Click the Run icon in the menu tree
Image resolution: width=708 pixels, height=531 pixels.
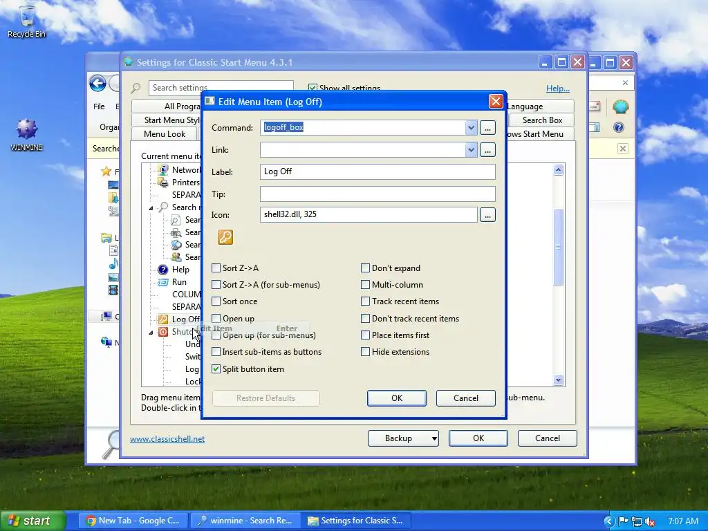tap(162, 282)
